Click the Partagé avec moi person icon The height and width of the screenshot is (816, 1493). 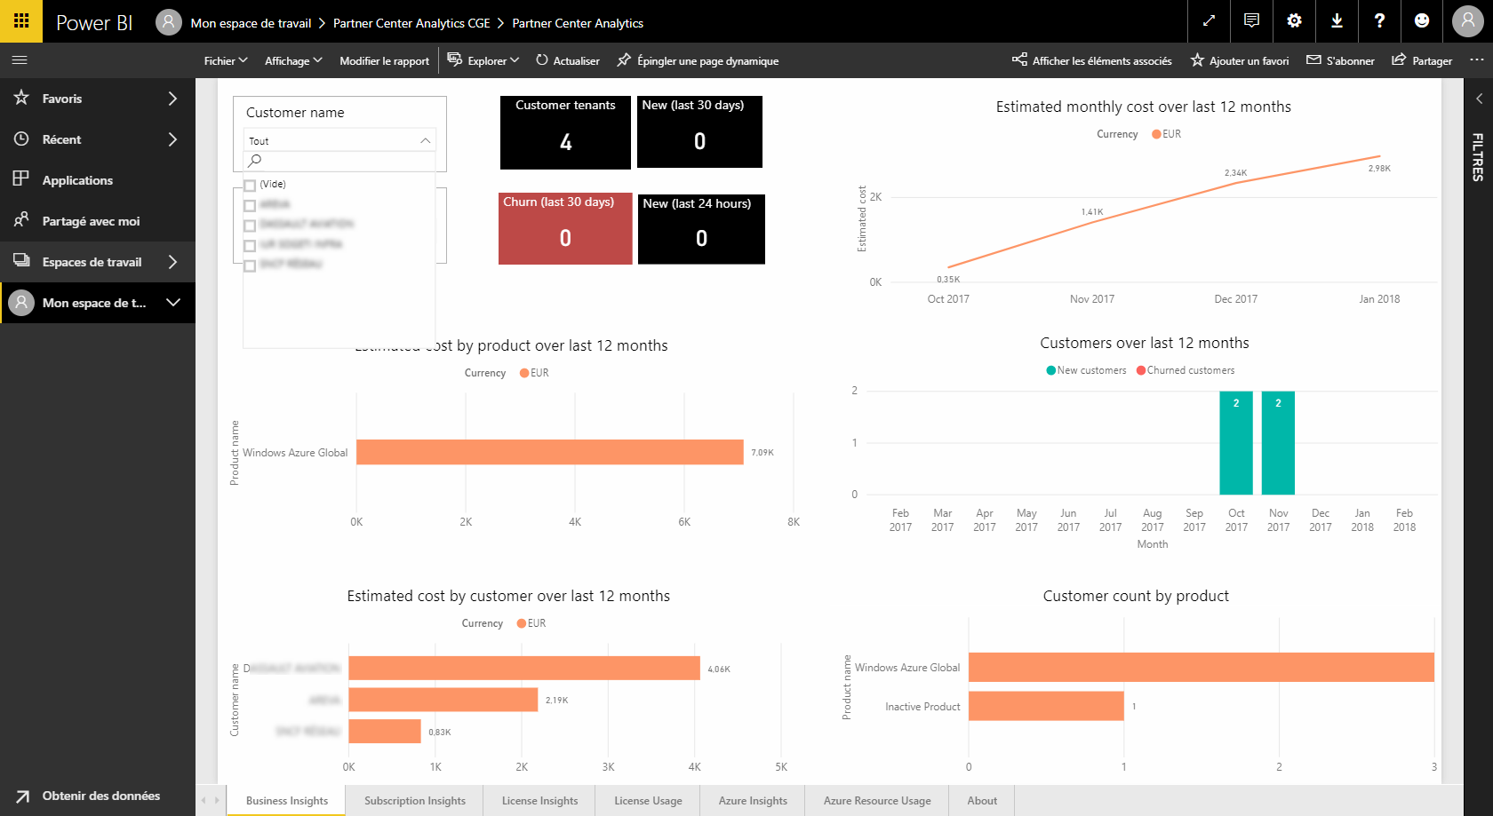coord(21,220)
